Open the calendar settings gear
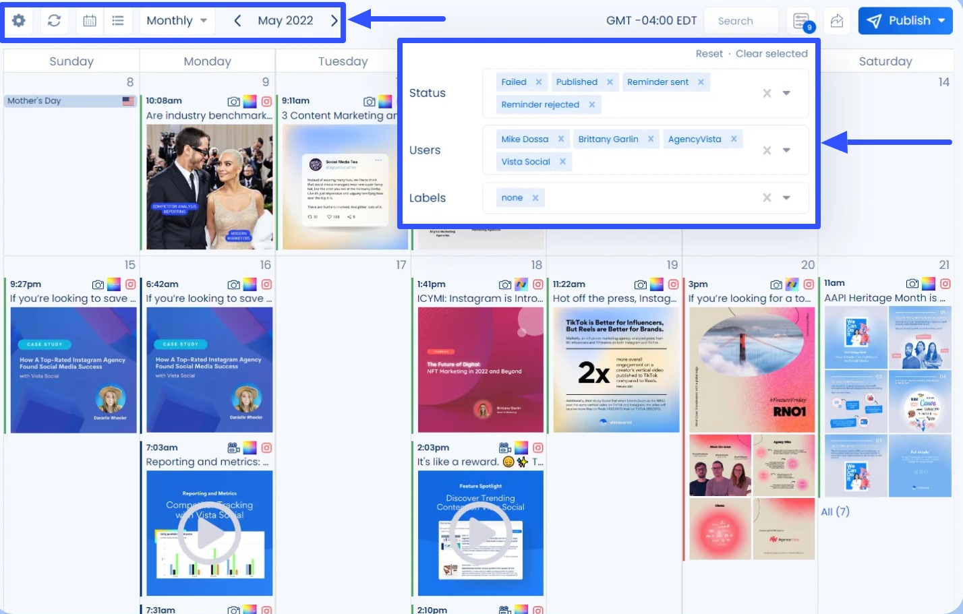963x614 pixels. 18,20
